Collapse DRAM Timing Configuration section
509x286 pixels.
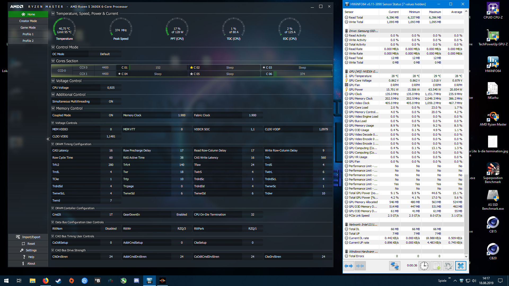click(x=52, y=144)
